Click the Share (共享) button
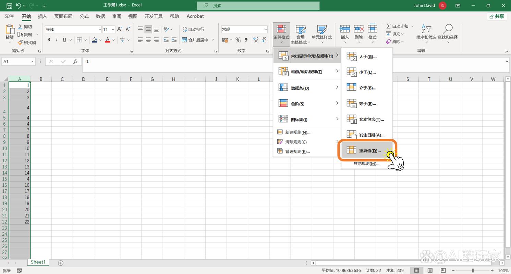Viewport: 511px width, 274px height. coord(497,16)
